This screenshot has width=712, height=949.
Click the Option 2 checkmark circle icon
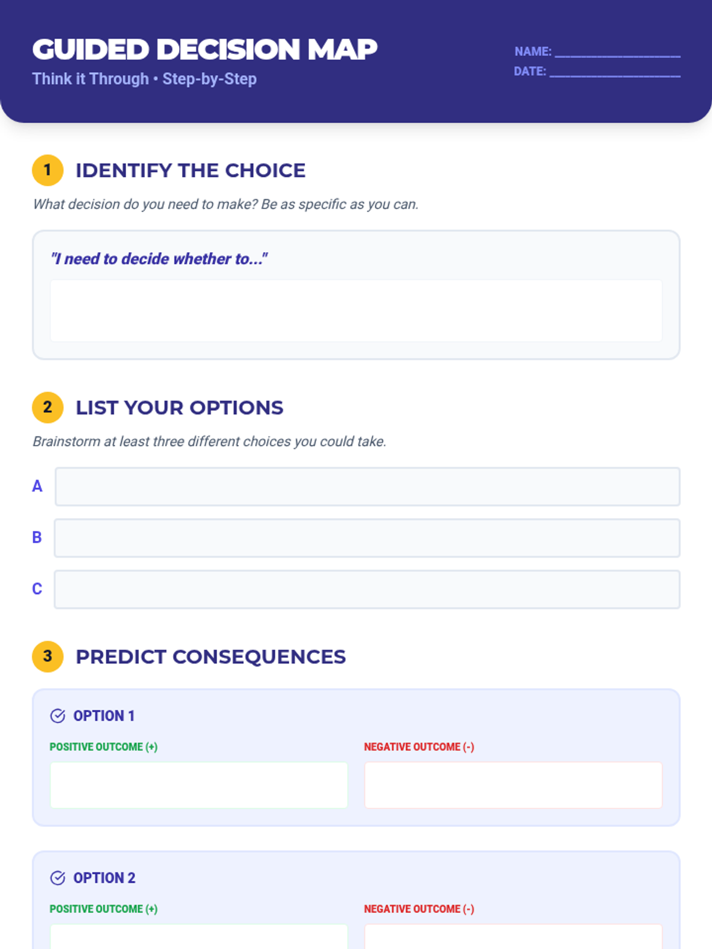click(x=58, y=878)
